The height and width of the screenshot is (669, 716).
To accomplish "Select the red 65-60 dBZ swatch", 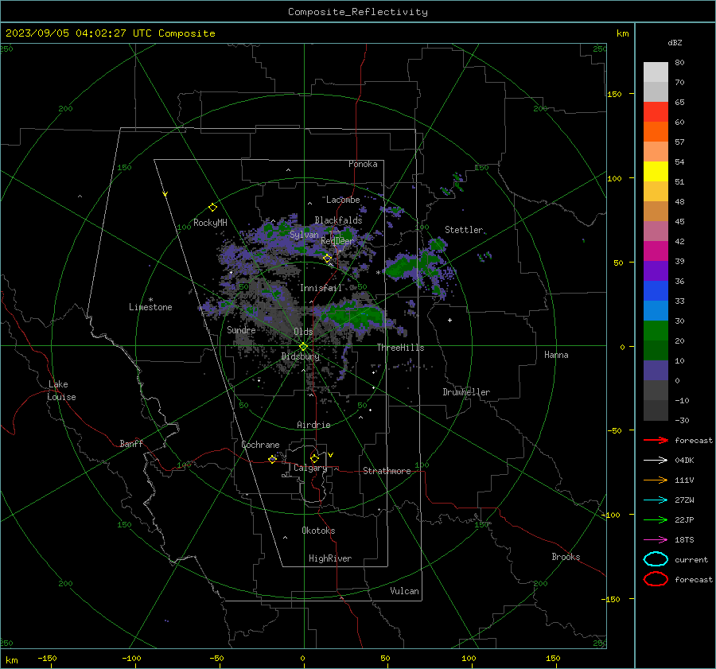I will [656, 112].
